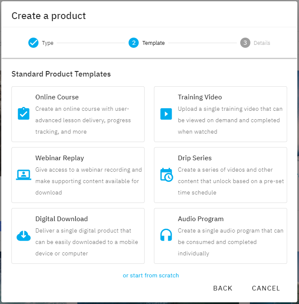Click the Digital Download description text
299x304 pixels.
click(x=87, y=242)
